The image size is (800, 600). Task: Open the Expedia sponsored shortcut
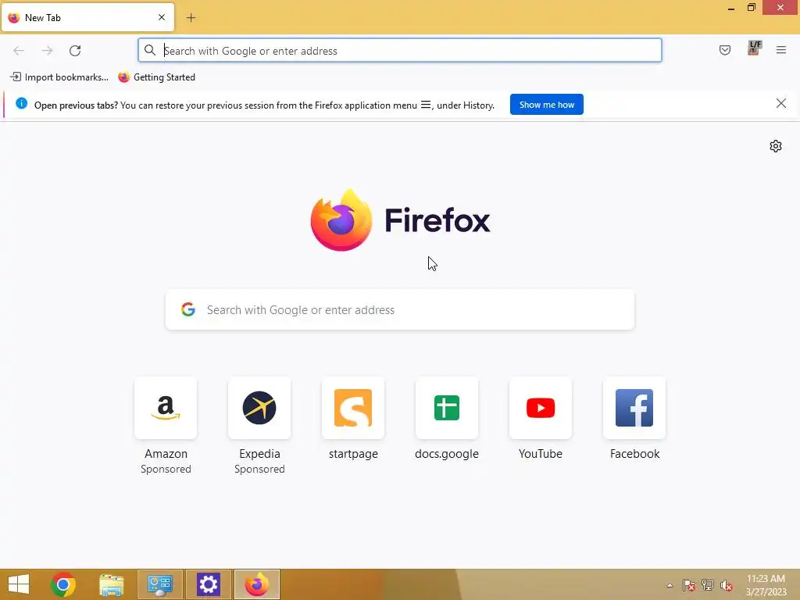click(x=259, y=408)
